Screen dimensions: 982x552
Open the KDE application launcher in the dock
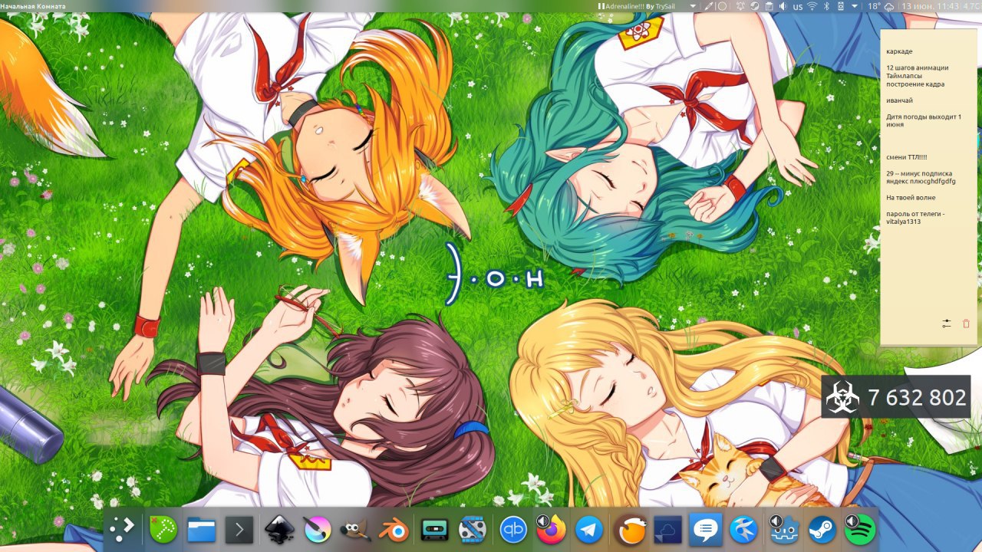122,529
